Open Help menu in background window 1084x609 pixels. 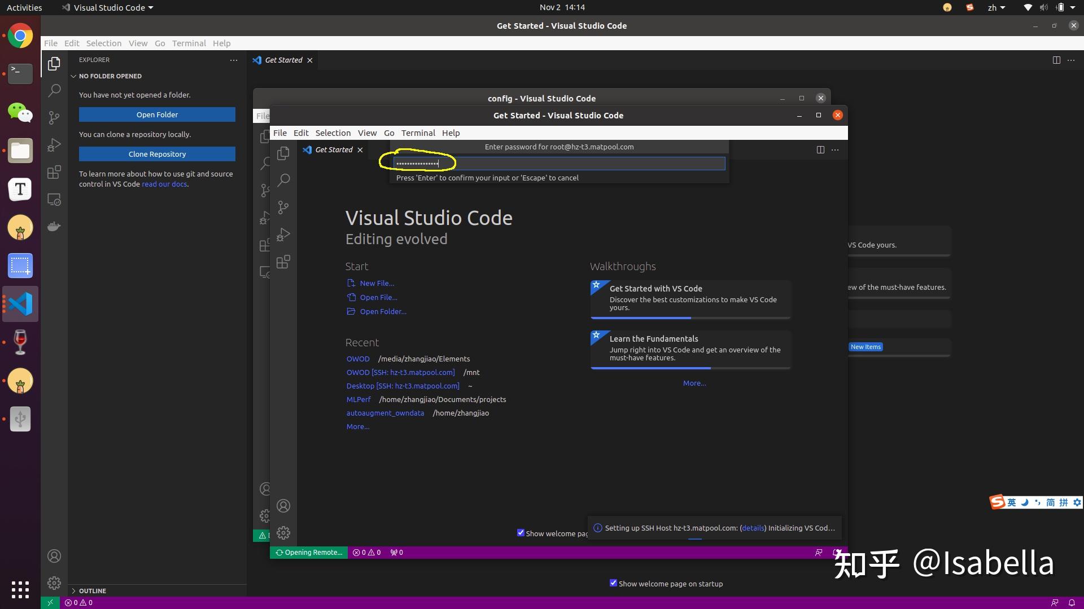(x=221, y=43)
